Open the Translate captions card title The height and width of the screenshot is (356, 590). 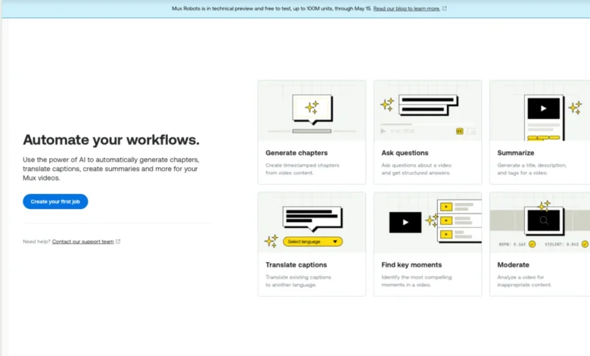[x=296, y=265]
